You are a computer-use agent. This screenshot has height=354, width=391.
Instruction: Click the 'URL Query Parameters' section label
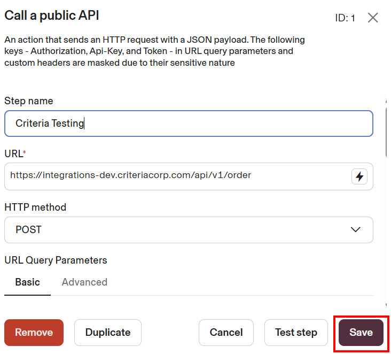tap(56, 260)
